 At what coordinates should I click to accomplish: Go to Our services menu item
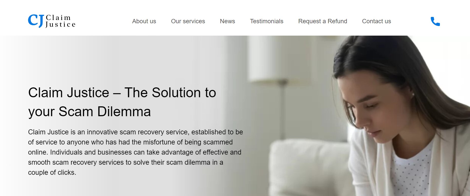point(188,21)
